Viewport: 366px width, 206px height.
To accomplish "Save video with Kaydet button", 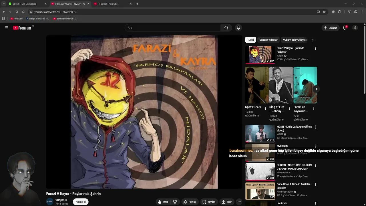I will [x=209, y=202].
